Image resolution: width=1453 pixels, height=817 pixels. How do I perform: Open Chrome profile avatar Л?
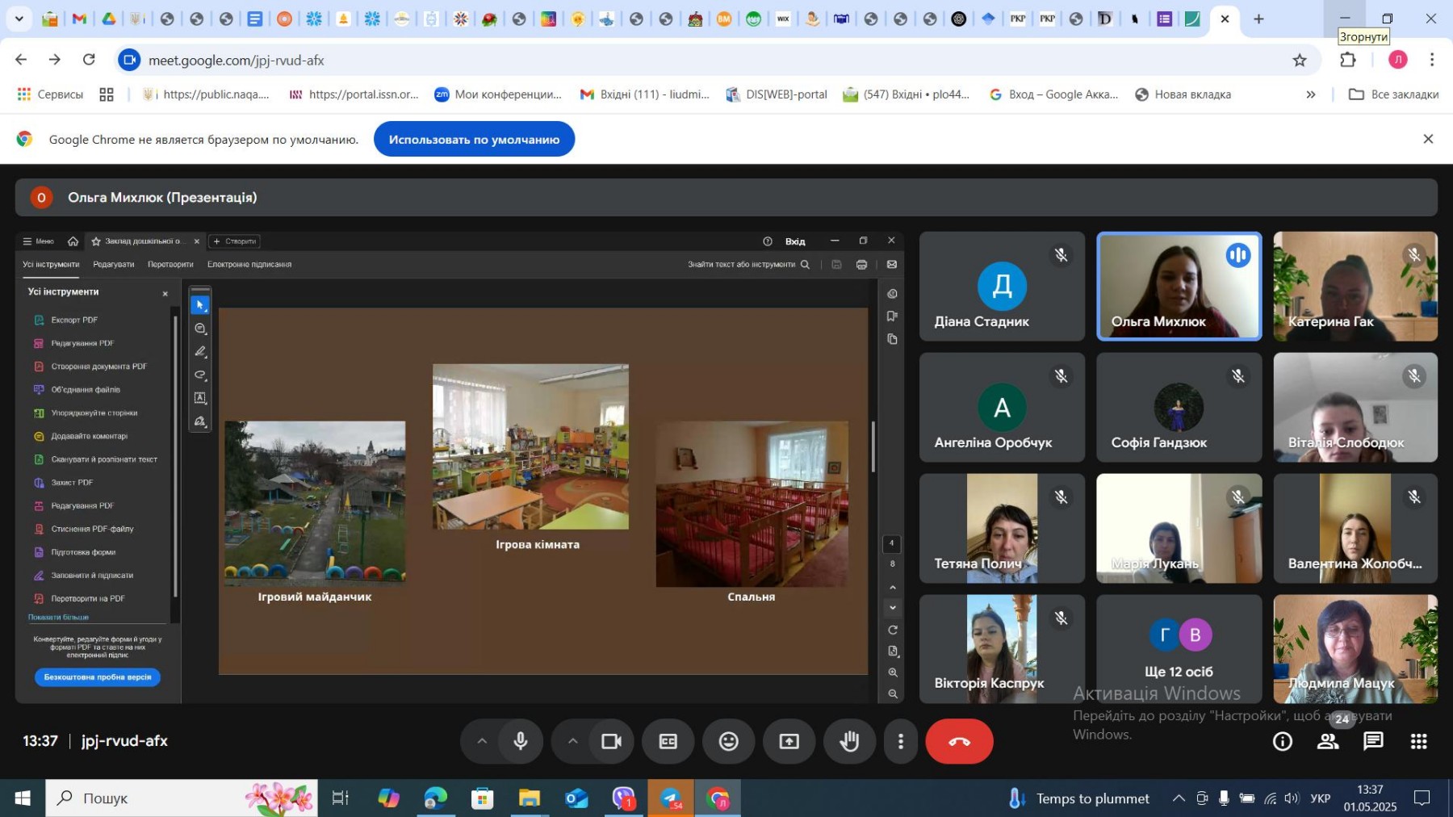coord(1398,60)
